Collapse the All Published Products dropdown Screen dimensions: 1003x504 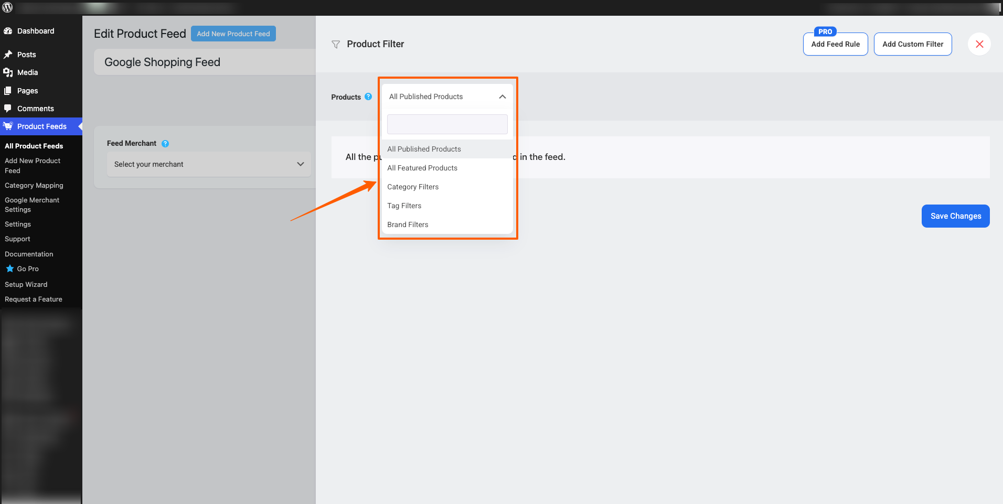tap(502, 96)
